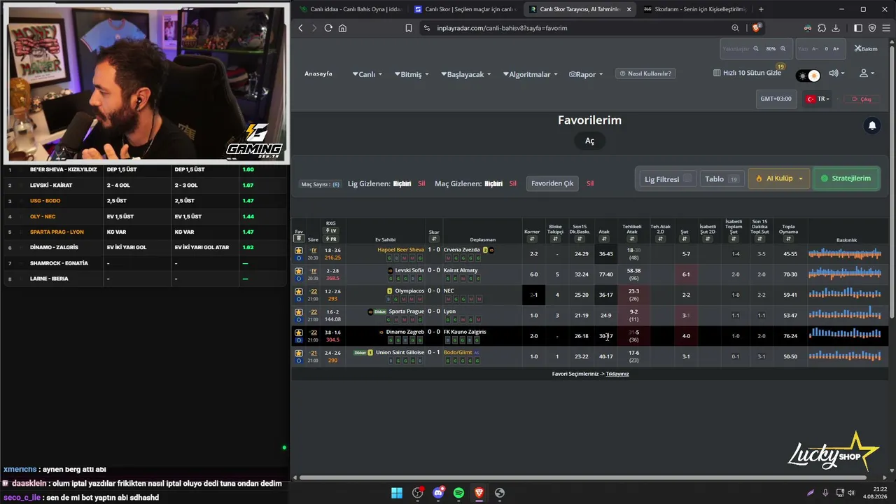The height and width of the screenshot is (504, 896).
Task: Expand the Canlı dropdown menu
Action: (x=367, y=74)
